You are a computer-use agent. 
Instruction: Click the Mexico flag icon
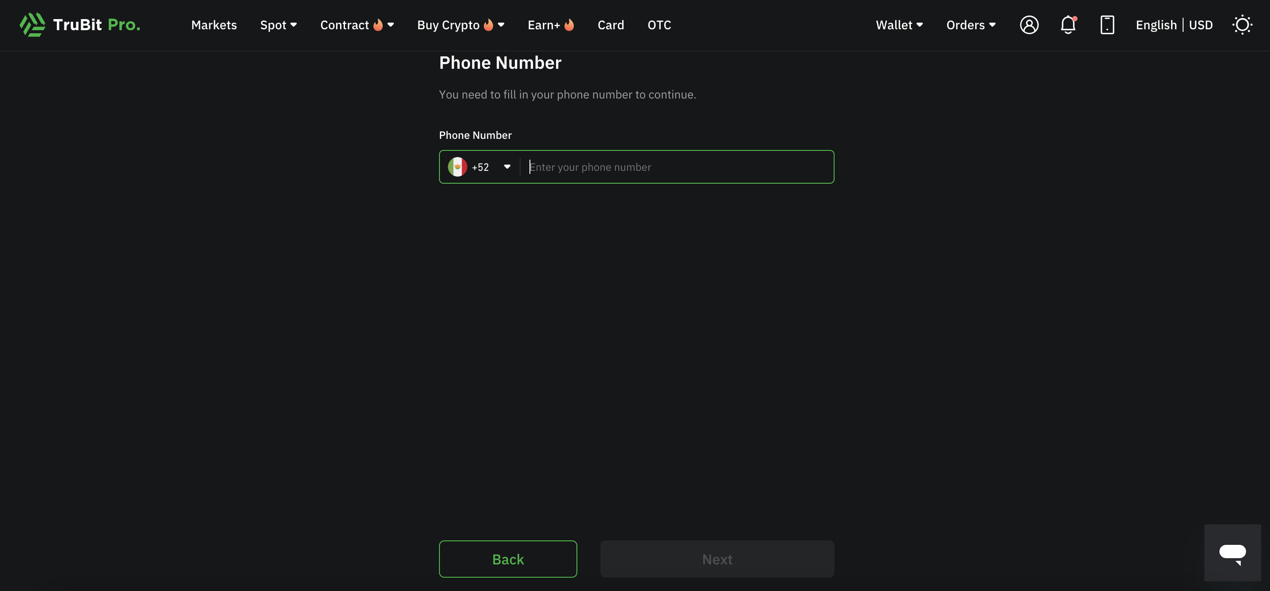point(457,167)
